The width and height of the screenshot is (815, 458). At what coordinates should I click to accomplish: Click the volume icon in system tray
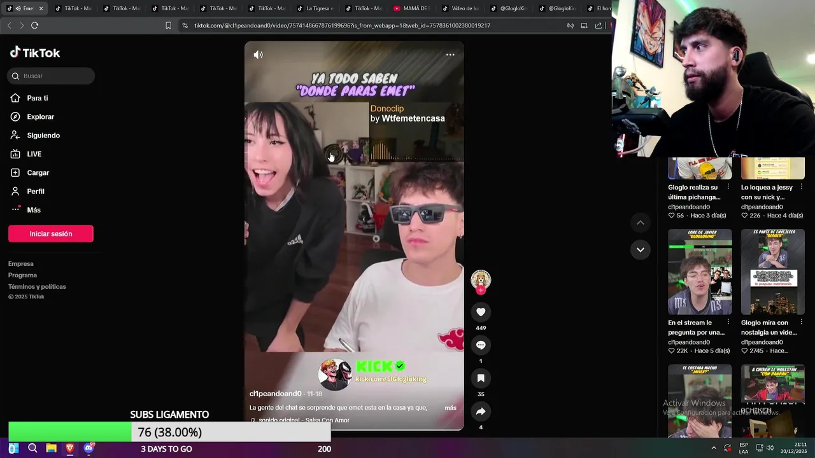pyautogui.click(x=770, y=448)
